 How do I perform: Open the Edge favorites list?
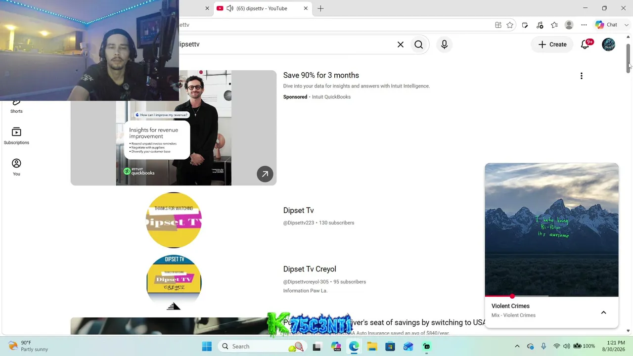554,25
